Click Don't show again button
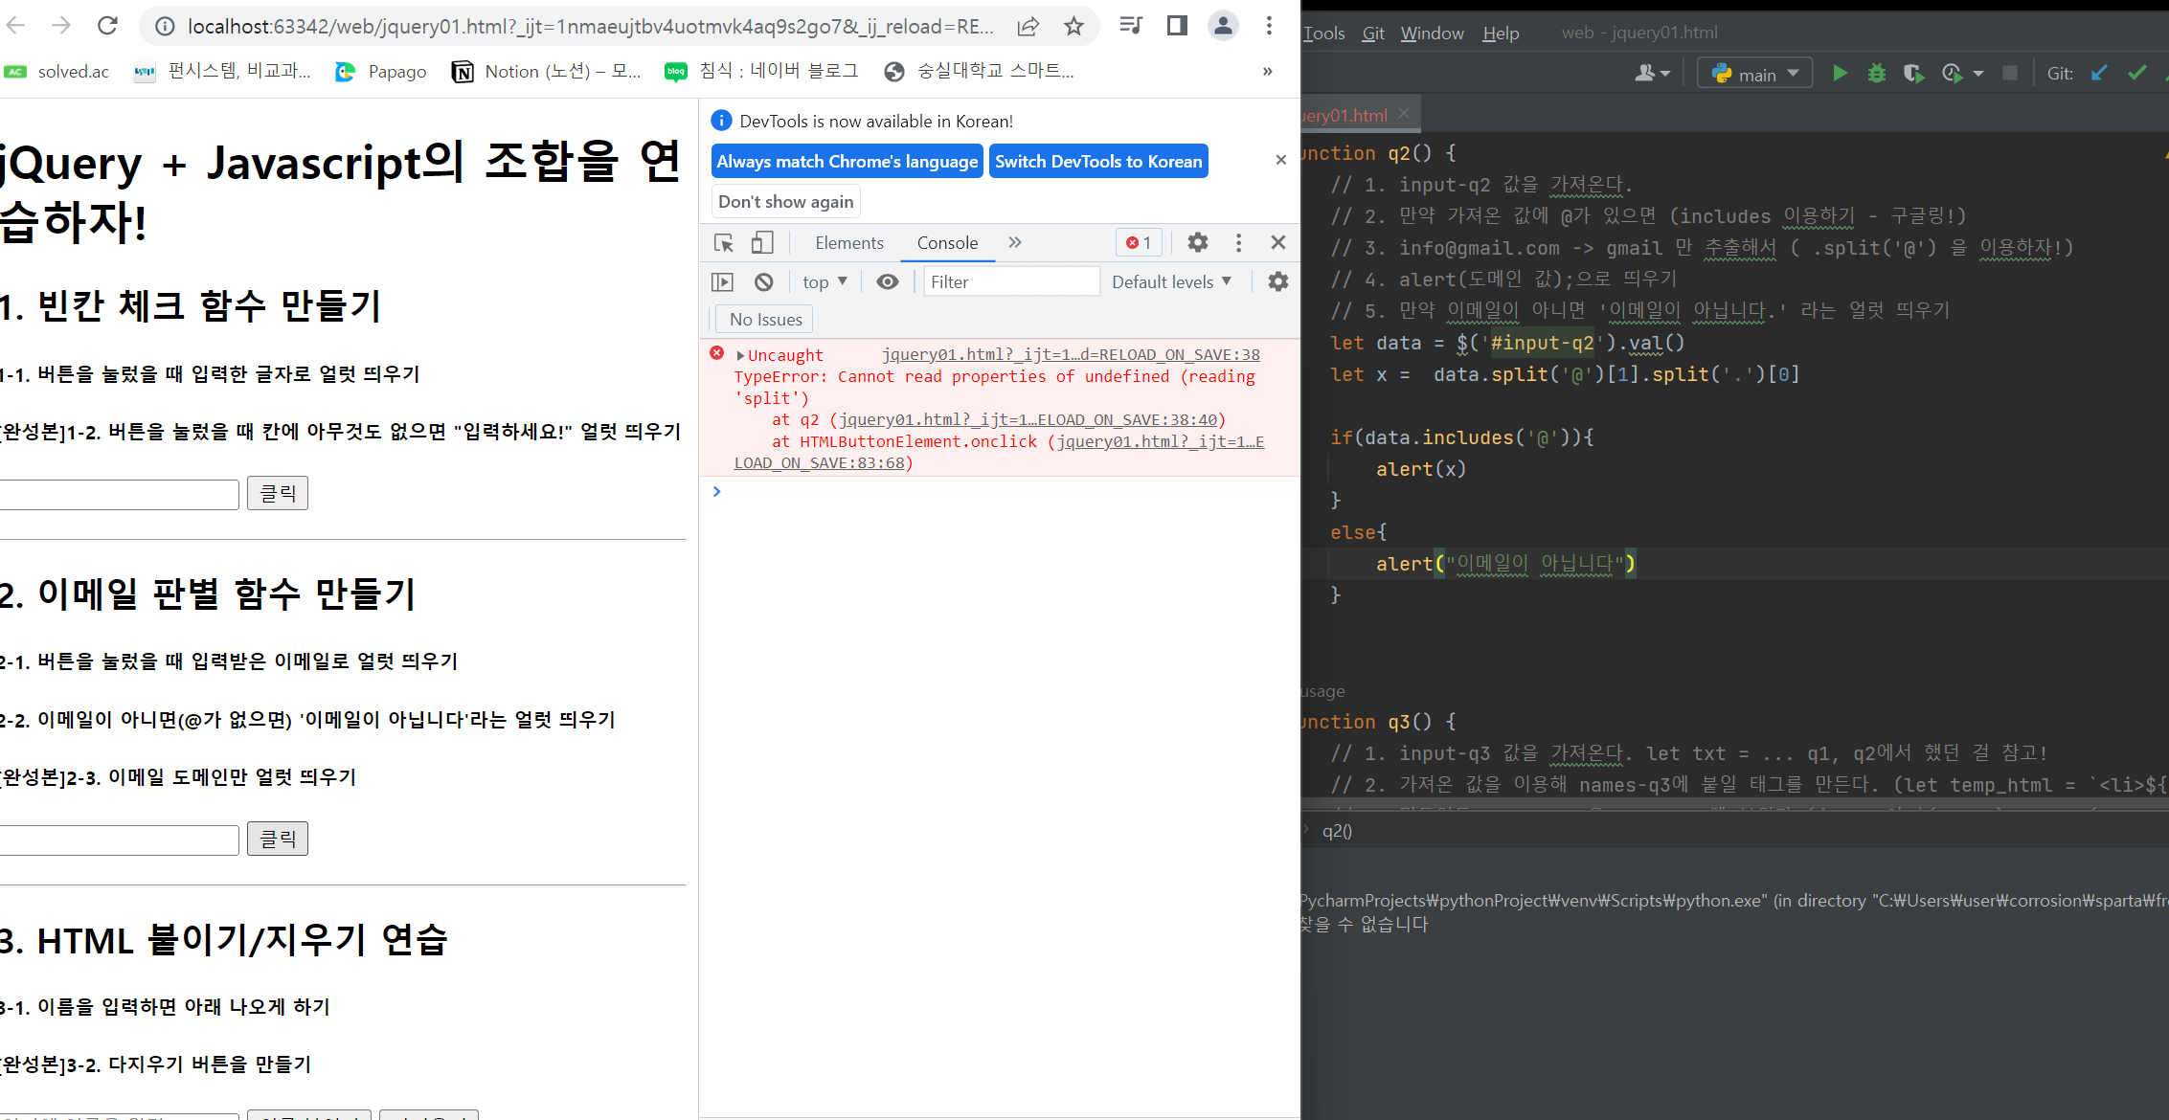This screenshot has height=1120, width=2169. (785, 202)
